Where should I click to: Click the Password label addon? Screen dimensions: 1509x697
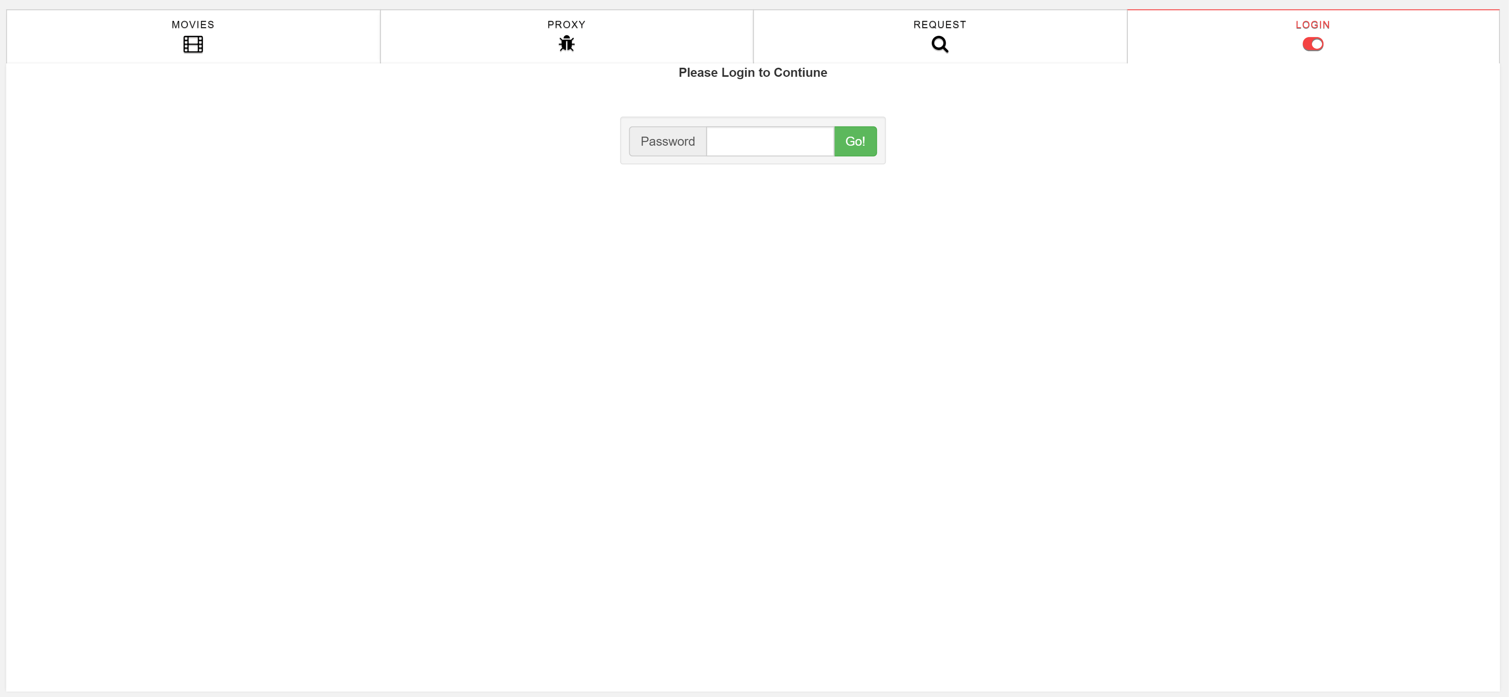point(668,141)
